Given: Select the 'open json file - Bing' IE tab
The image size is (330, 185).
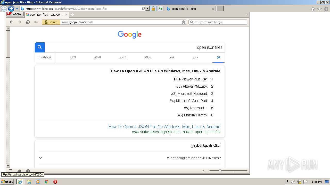Looking at the screenshot, I should click(190, 9).
